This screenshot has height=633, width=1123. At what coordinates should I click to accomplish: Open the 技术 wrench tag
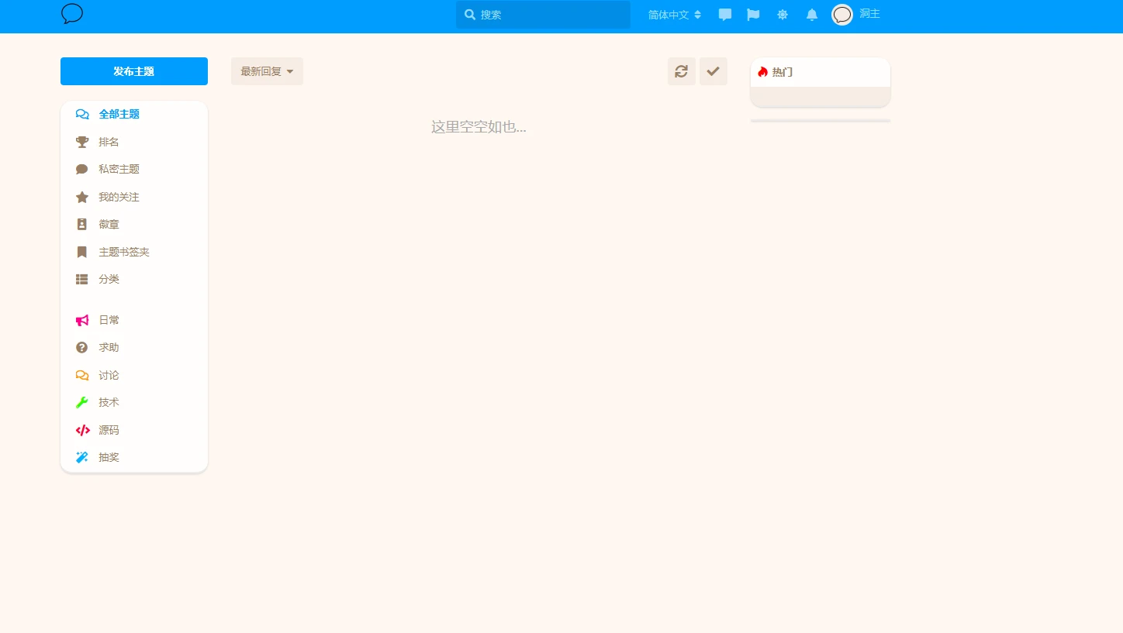pyautogui.click(x=109, y=403)
